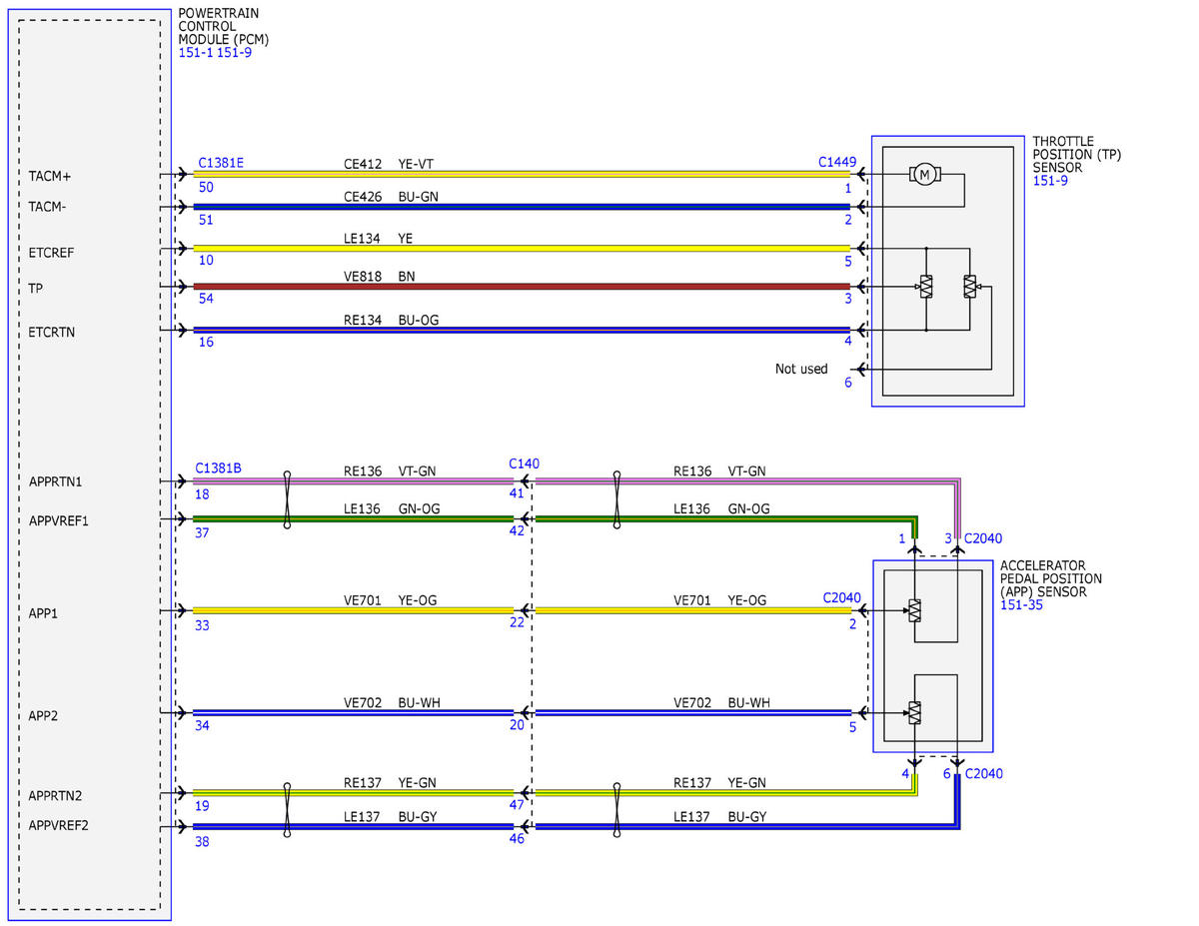Select PCM pin number 10
Viewport: 1199px width, 926px height.
(205, 261)
